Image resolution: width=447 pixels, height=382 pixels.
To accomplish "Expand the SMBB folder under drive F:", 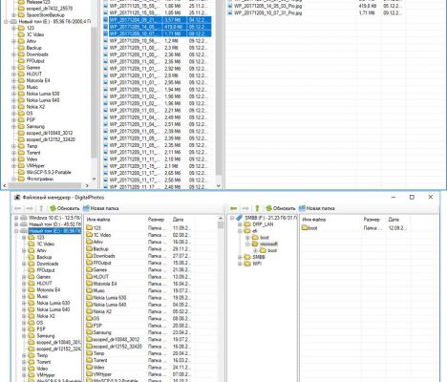I will tap(240, 257).
